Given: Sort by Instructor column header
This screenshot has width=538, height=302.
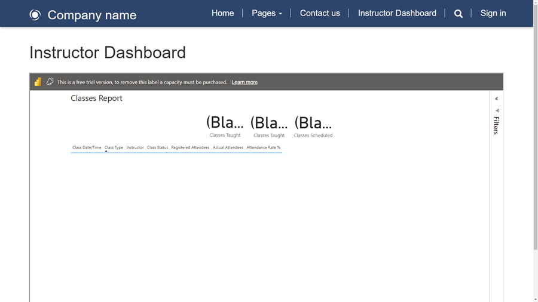Looking at the screenshot, I should [135, 147].
